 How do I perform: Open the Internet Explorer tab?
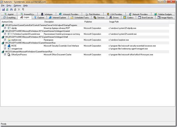click(58, 18)
